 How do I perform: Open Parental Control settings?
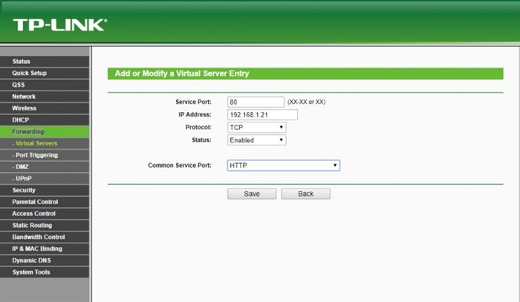click(45, 202)
